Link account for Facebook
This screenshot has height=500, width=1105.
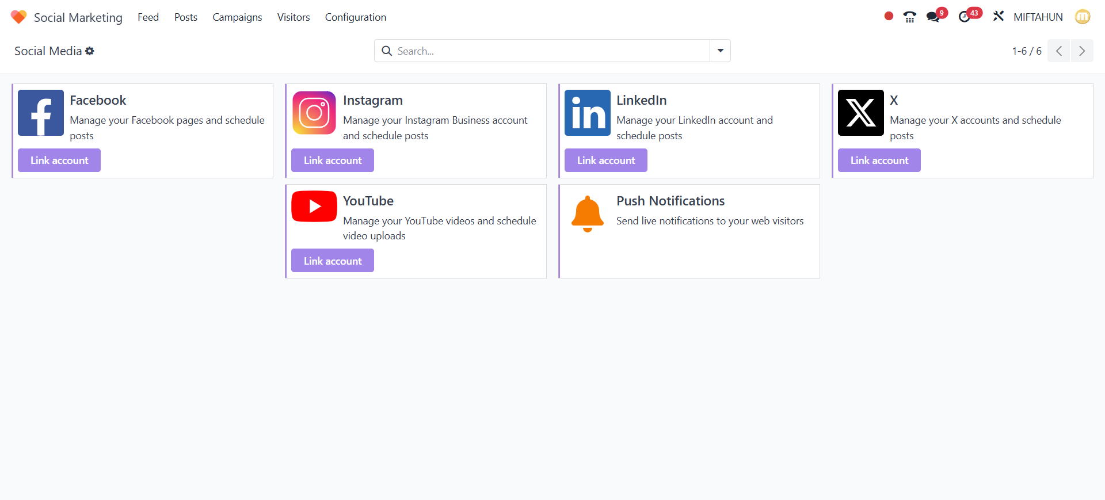coord(59,160)
